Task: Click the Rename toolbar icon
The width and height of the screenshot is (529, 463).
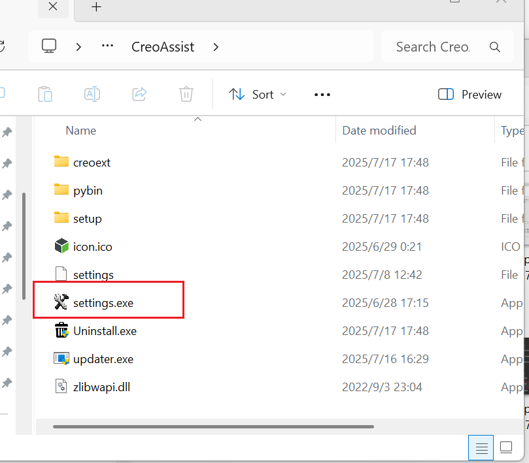Action: pos(92,94)
